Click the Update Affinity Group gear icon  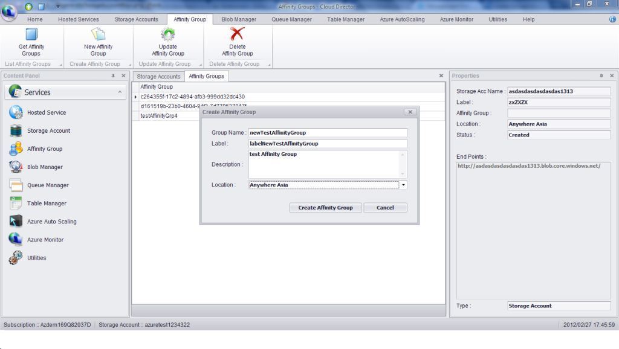coord(168,34)
